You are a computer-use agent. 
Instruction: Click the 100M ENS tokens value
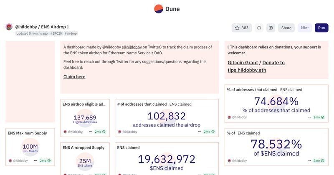(x=30, y=147)
